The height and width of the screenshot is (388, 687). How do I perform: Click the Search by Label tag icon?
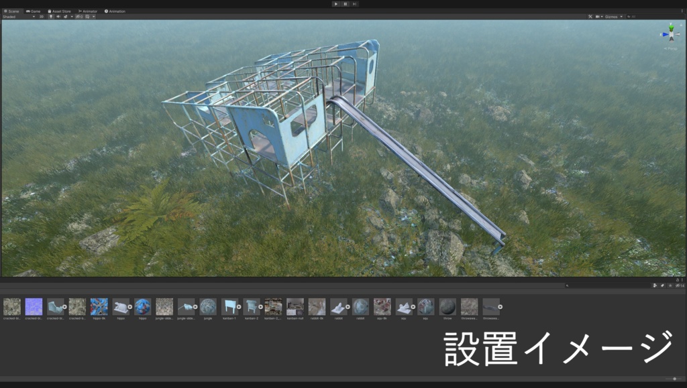(x=662, y=285)
